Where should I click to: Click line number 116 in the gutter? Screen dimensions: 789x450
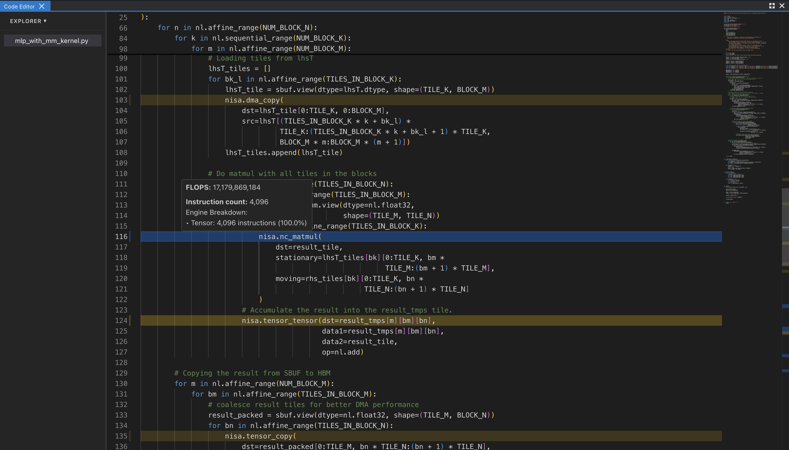click(x=122, y=236)
